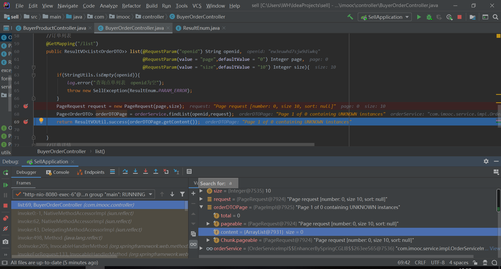501x269 pixels.
Task: Click editor horizontal scrollbar
Action: pos(175,144)
